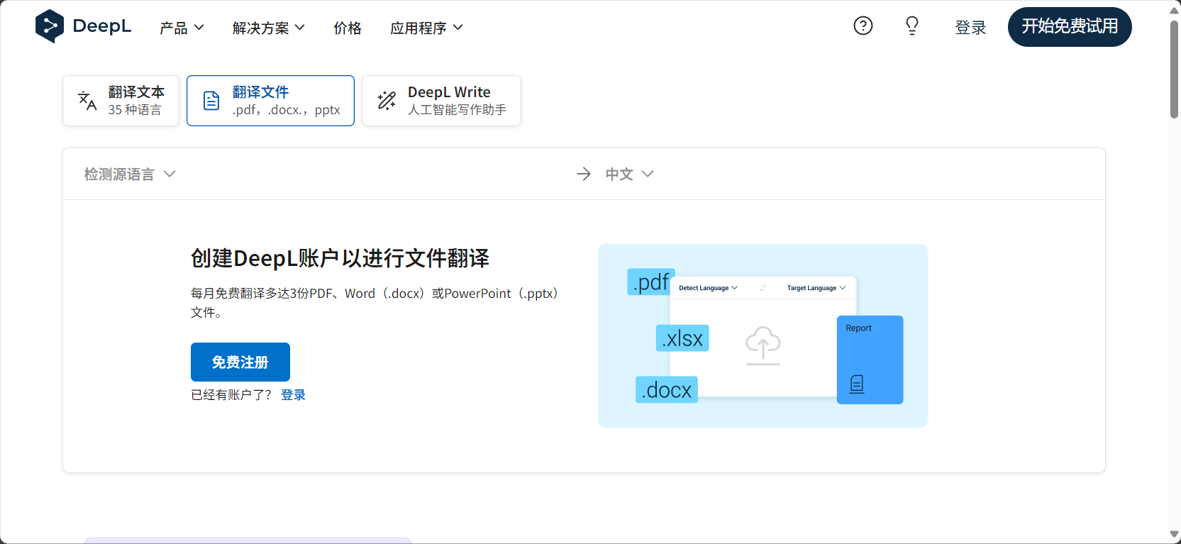1181x544 pixels.
Task: Open the 中文 target language dropdown
Action: 629,174
